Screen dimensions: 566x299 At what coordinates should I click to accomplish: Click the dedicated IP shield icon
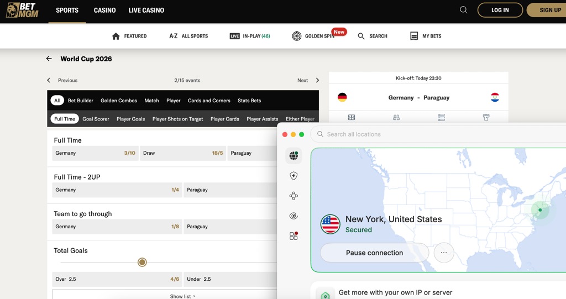tap(325, 295)
